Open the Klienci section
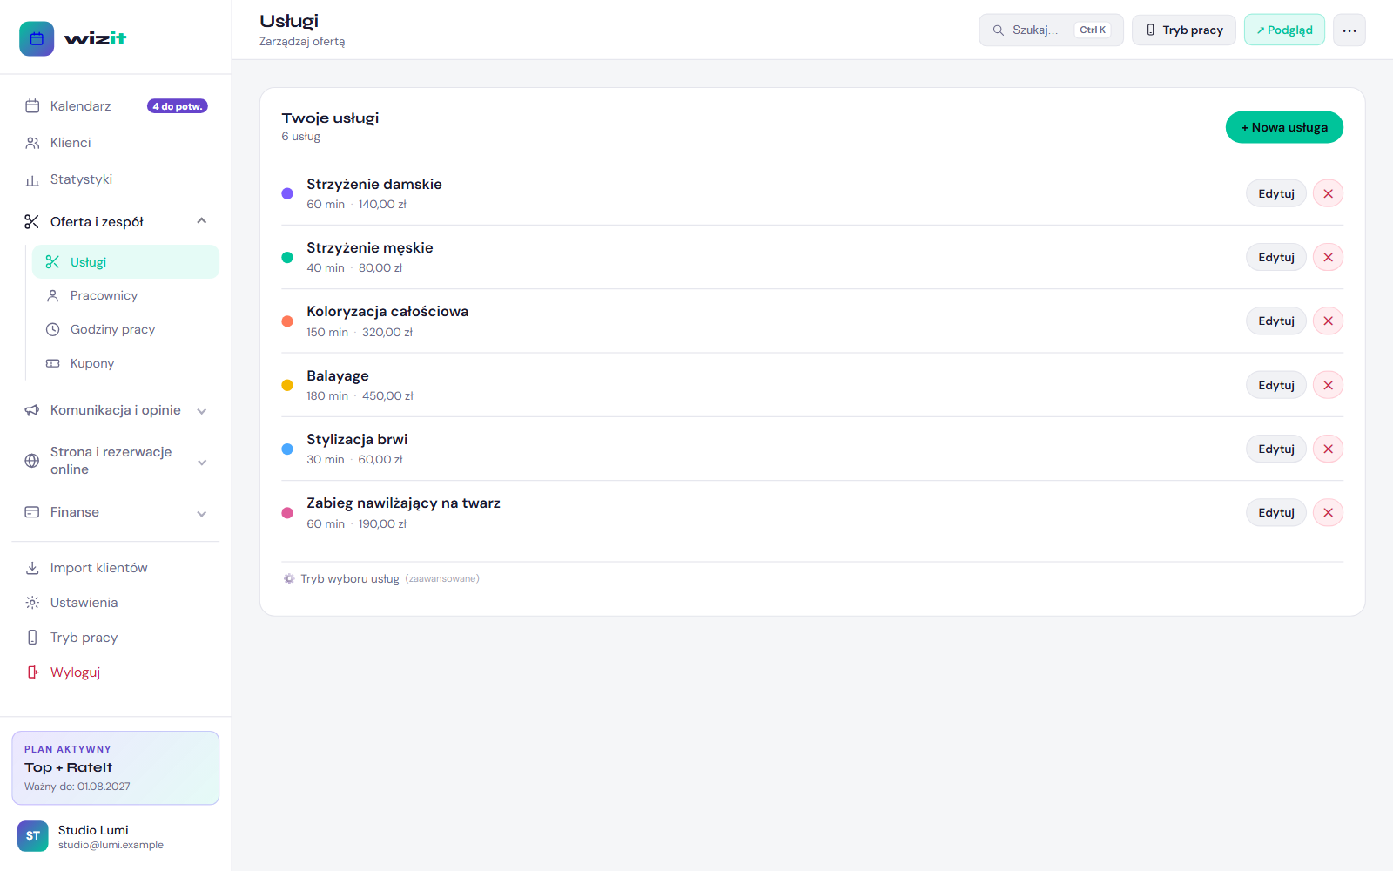This screenshot has width=1393, height=871. [x=115, y=143]
